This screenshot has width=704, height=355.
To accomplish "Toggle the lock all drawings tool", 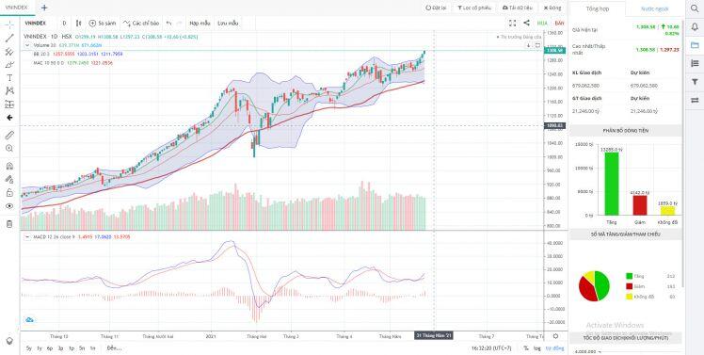I will pos(9,193).
